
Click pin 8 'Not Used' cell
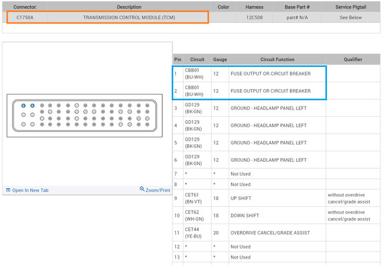pyautogui.click(x=240, y=184)
